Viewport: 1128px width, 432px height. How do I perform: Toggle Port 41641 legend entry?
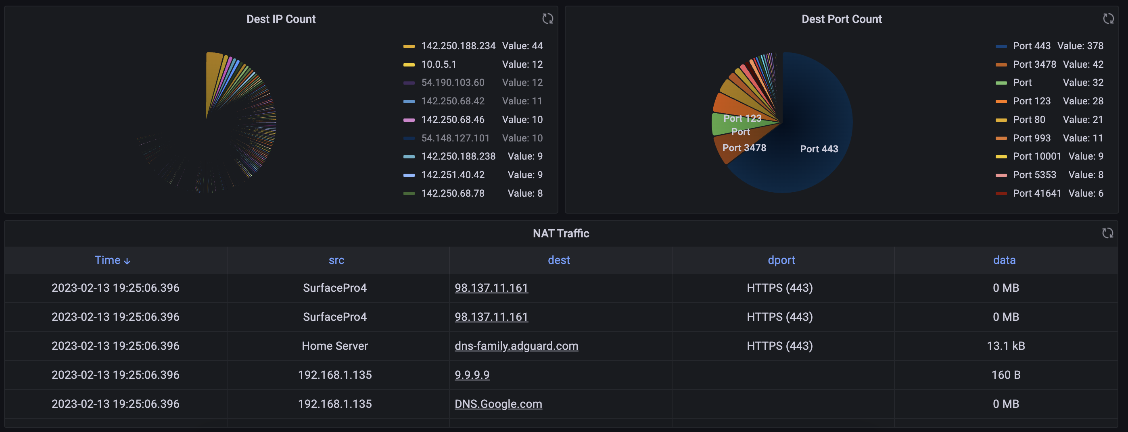tap(1037, 193)
